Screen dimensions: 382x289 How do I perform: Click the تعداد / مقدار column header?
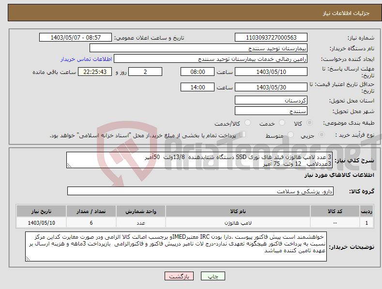click(x=91, y=211)
